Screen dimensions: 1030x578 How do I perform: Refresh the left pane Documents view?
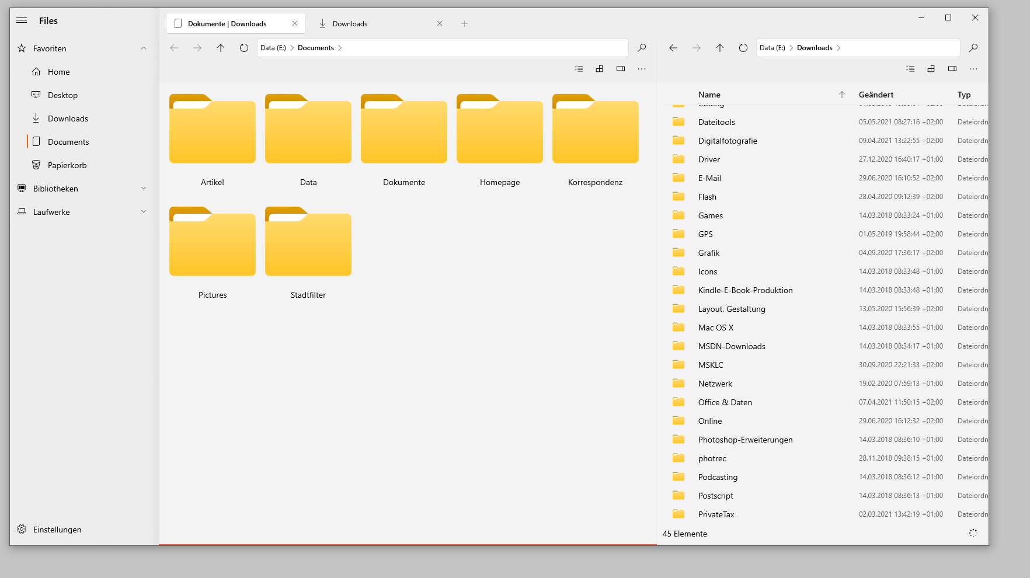click(244, 48)
